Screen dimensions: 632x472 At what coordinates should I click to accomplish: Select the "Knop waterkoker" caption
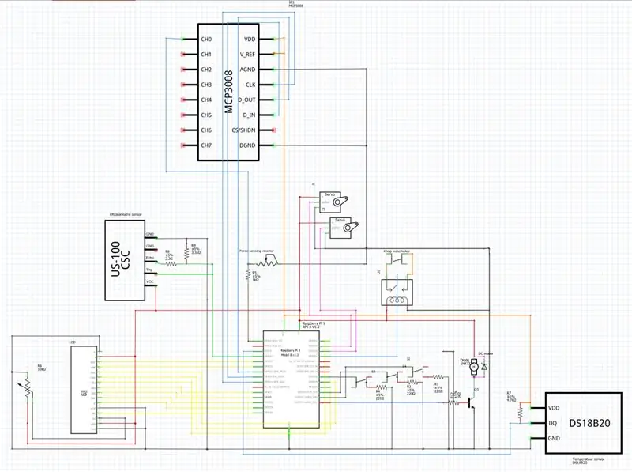397,251
